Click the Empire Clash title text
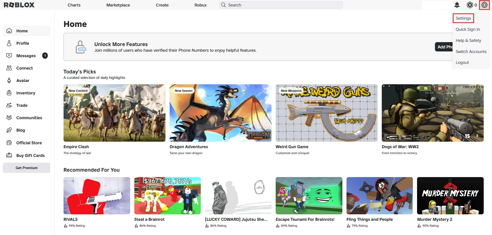This screenshot has width=492, height=235. (76, 147)
